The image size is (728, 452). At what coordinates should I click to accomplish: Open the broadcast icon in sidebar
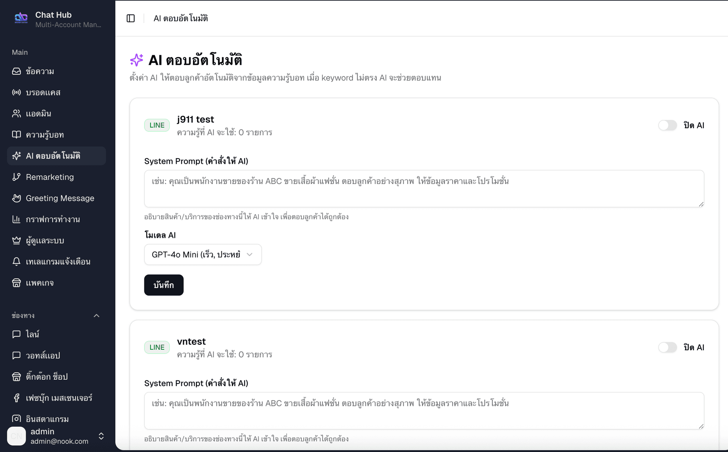[16, 92]
